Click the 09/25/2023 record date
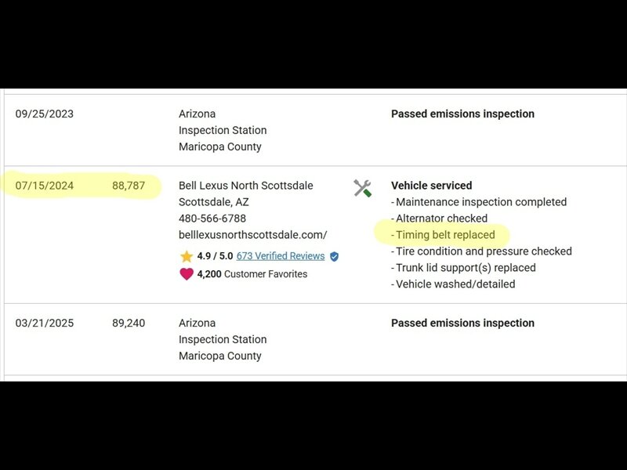 pyautogui.click(x=45, y=114)
